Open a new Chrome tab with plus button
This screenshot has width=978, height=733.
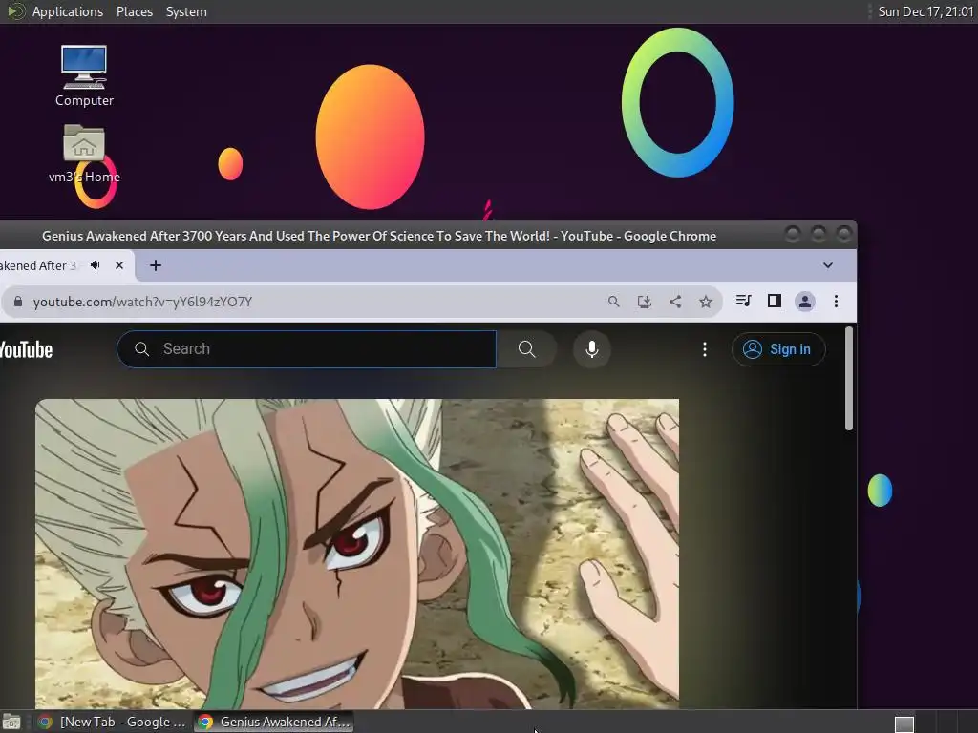pos(156,265)
